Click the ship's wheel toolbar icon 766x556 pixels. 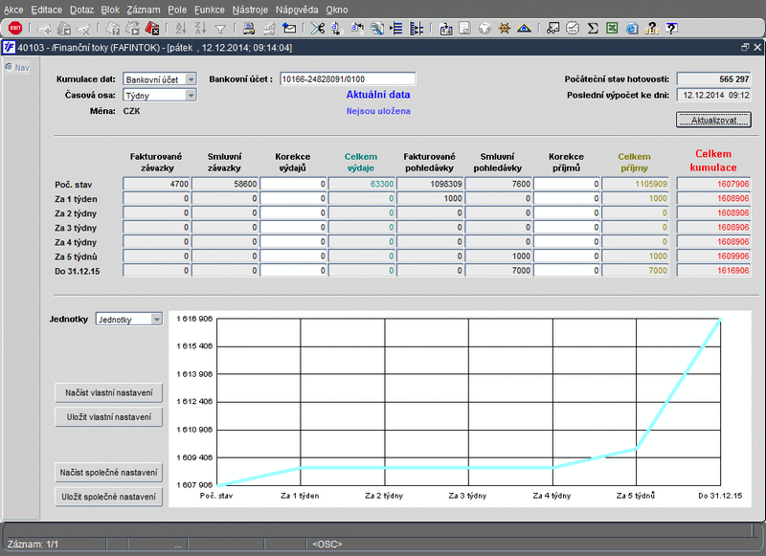coord(505,28)
